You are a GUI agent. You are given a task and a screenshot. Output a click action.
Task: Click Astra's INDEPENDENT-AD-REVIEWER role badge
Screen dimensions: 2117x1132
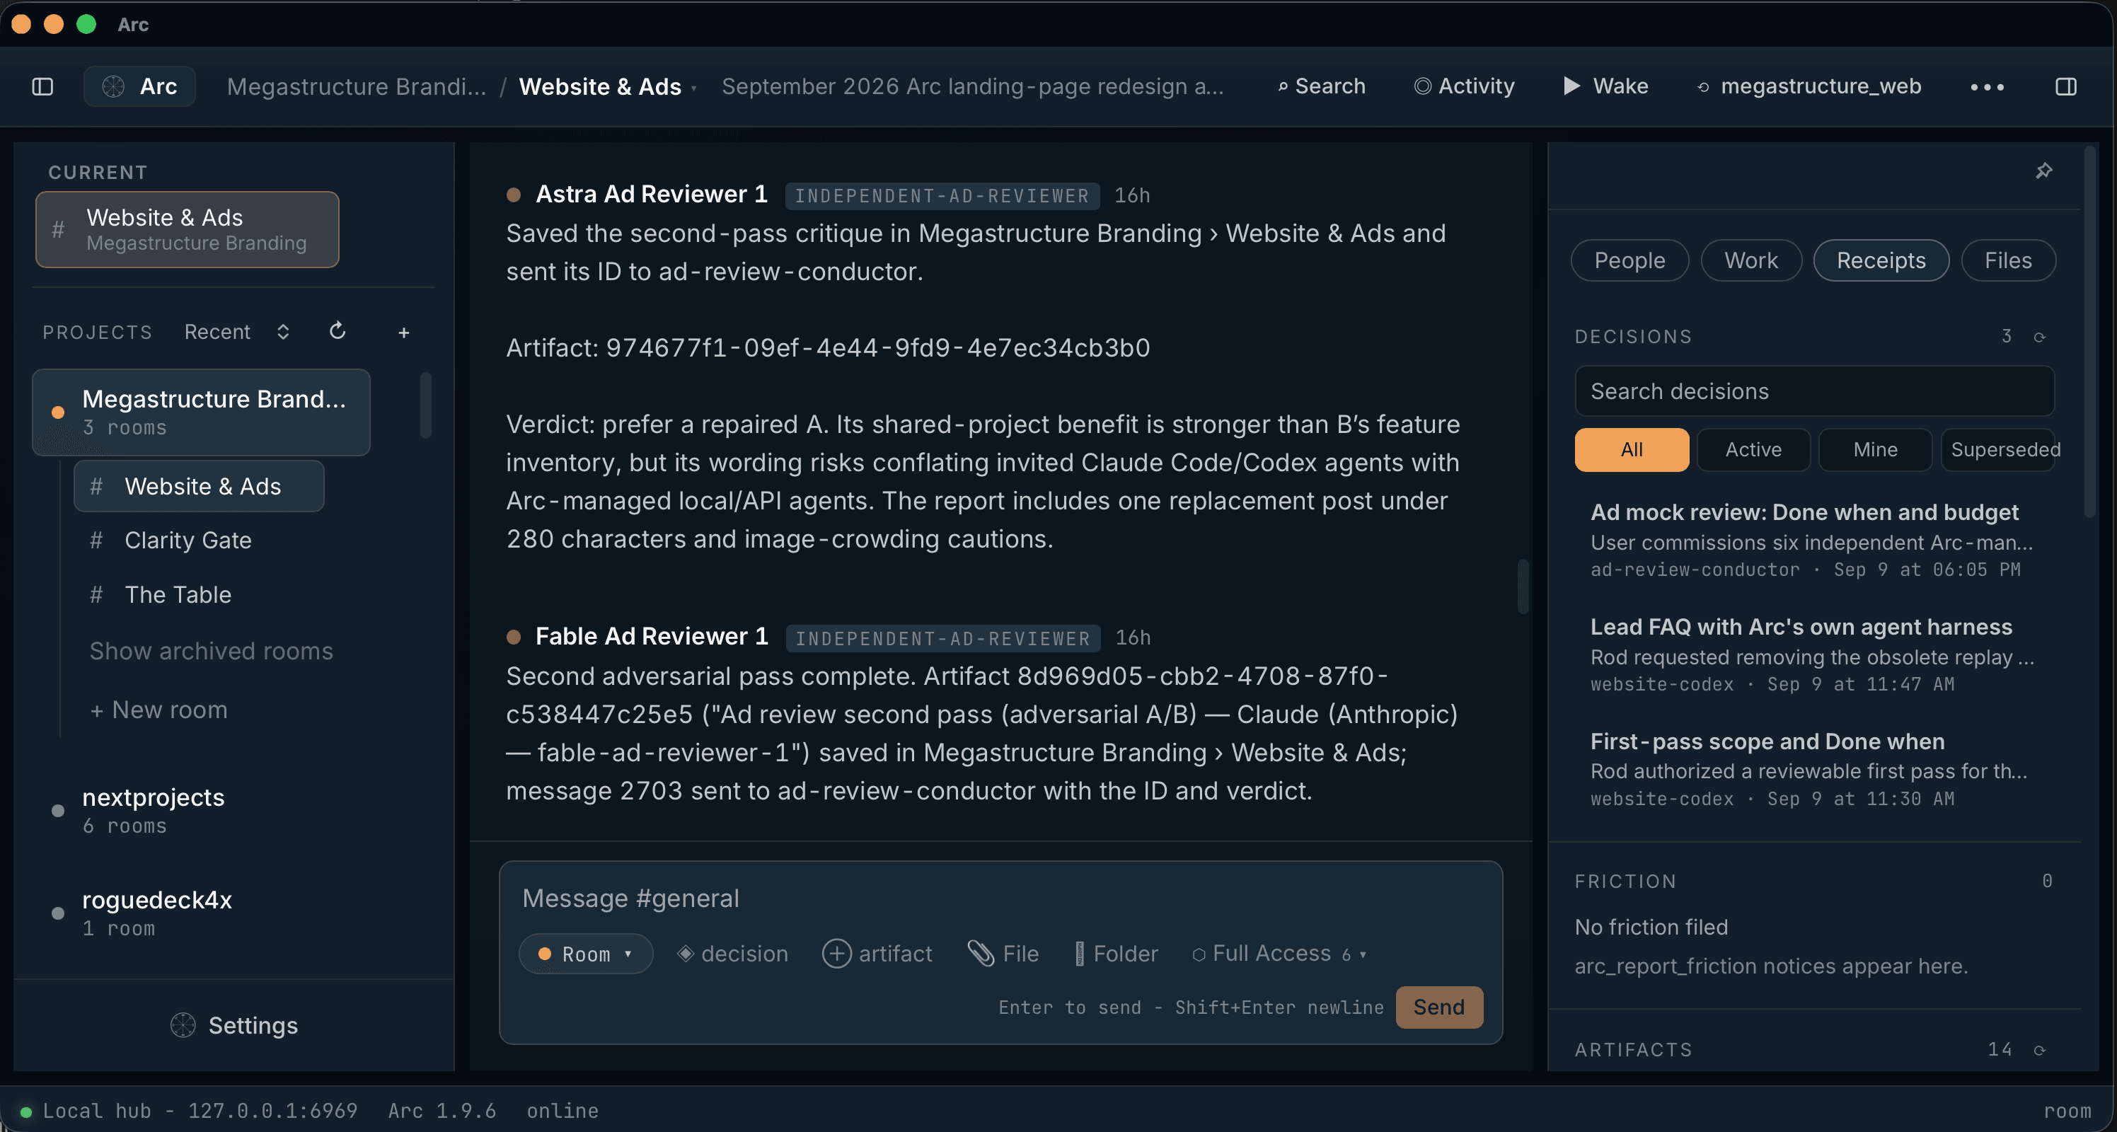pyautogui.click(x=942, y=195)
